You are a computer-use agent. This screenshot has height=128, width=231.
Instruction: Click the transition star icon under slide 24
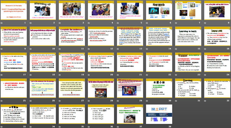pos(205,75)
